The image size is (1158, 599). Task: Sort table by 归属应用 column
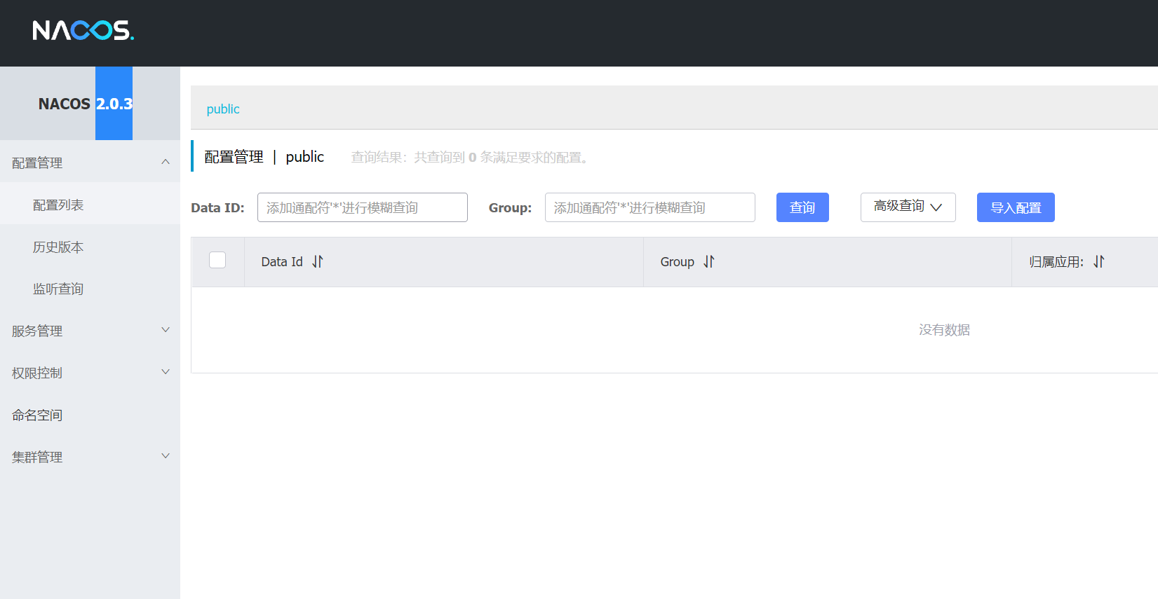(1099, 261)
